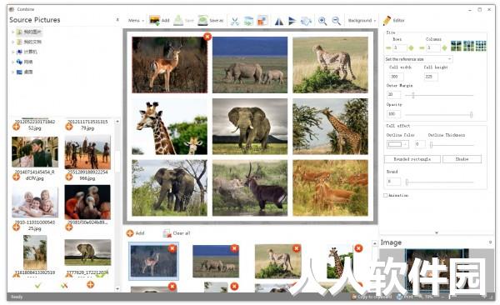This screenshot has width=500, height=305.
Task: Decrease Columns with the minus icon
Action: tap(422, 48)
